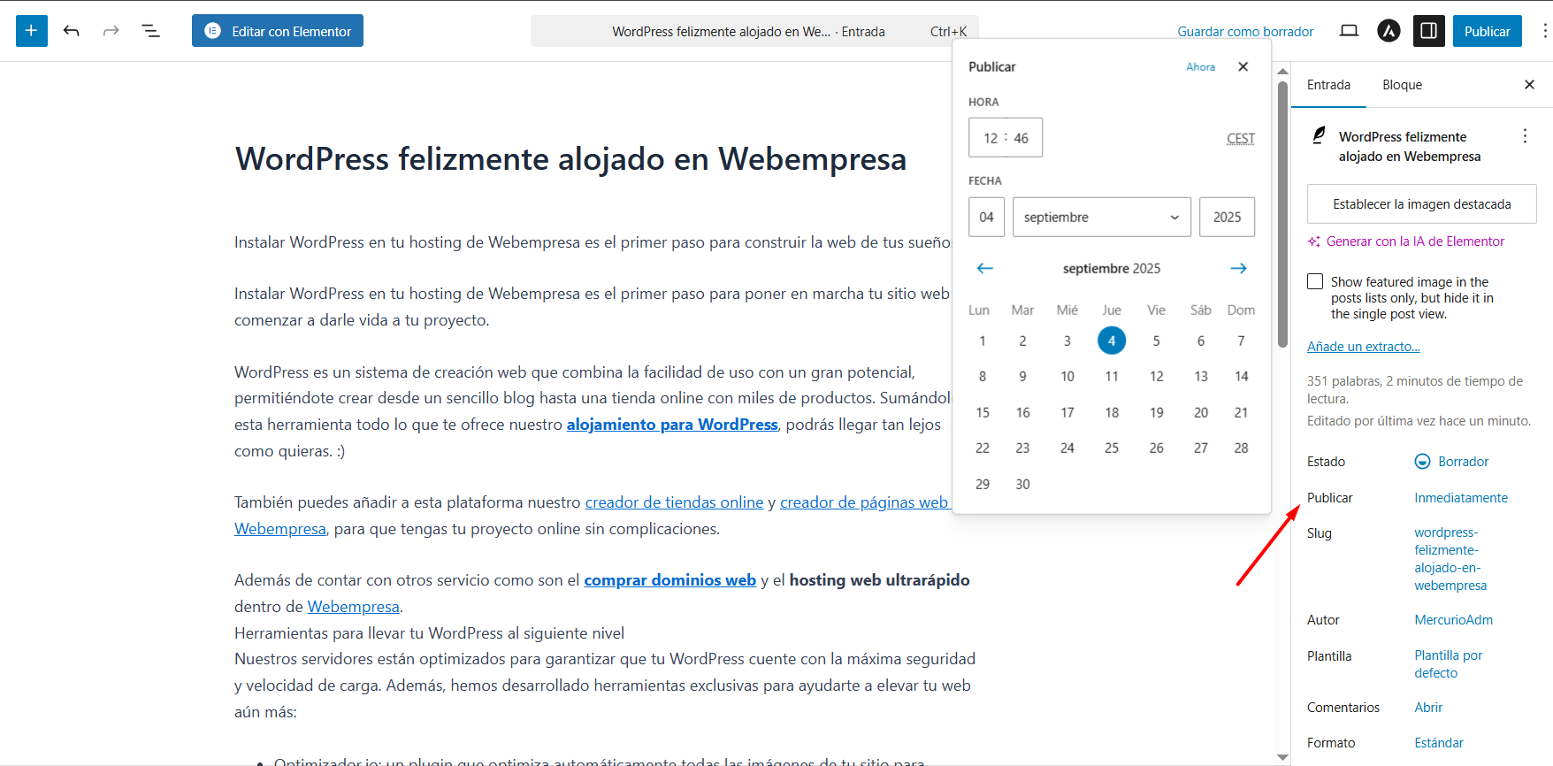Viewport: 1553px width, 766px height.
Task: Pick day 10 in the calendar
Action: pyautogui.click(x=1067, y=376)
